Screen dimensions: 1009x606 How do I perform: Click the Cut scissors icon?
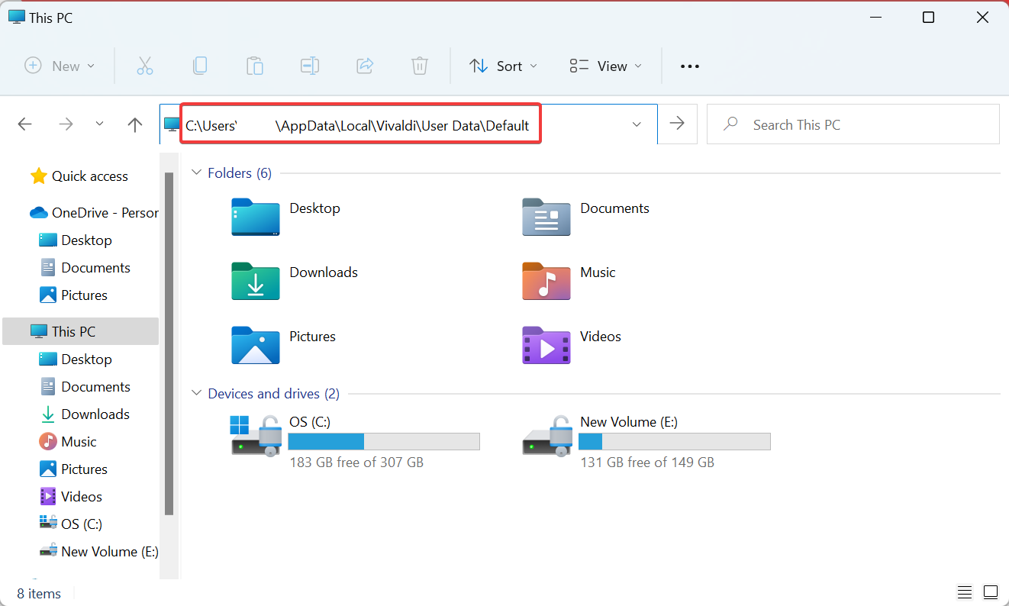pyautogui.click(x=145, y=66)
